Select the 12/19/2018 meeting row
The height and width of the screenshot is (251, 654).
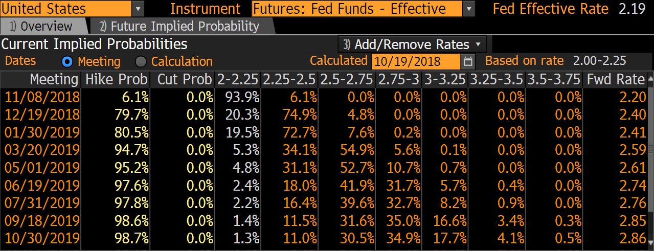[x=42, y=114]
